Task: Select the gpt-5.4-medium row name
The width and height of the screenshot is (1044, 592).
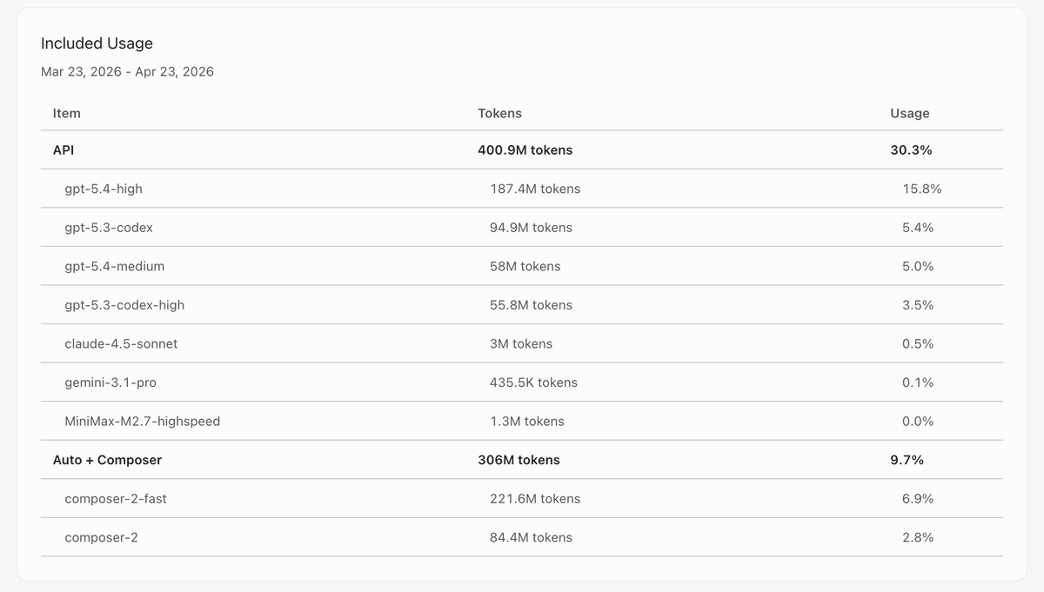Action: point(114,266)
